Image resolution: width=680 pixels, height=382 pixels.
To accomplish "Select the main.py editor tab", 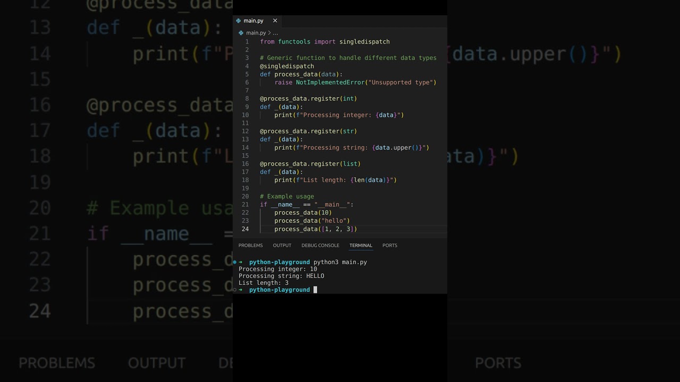I will [x=257, y=21].
